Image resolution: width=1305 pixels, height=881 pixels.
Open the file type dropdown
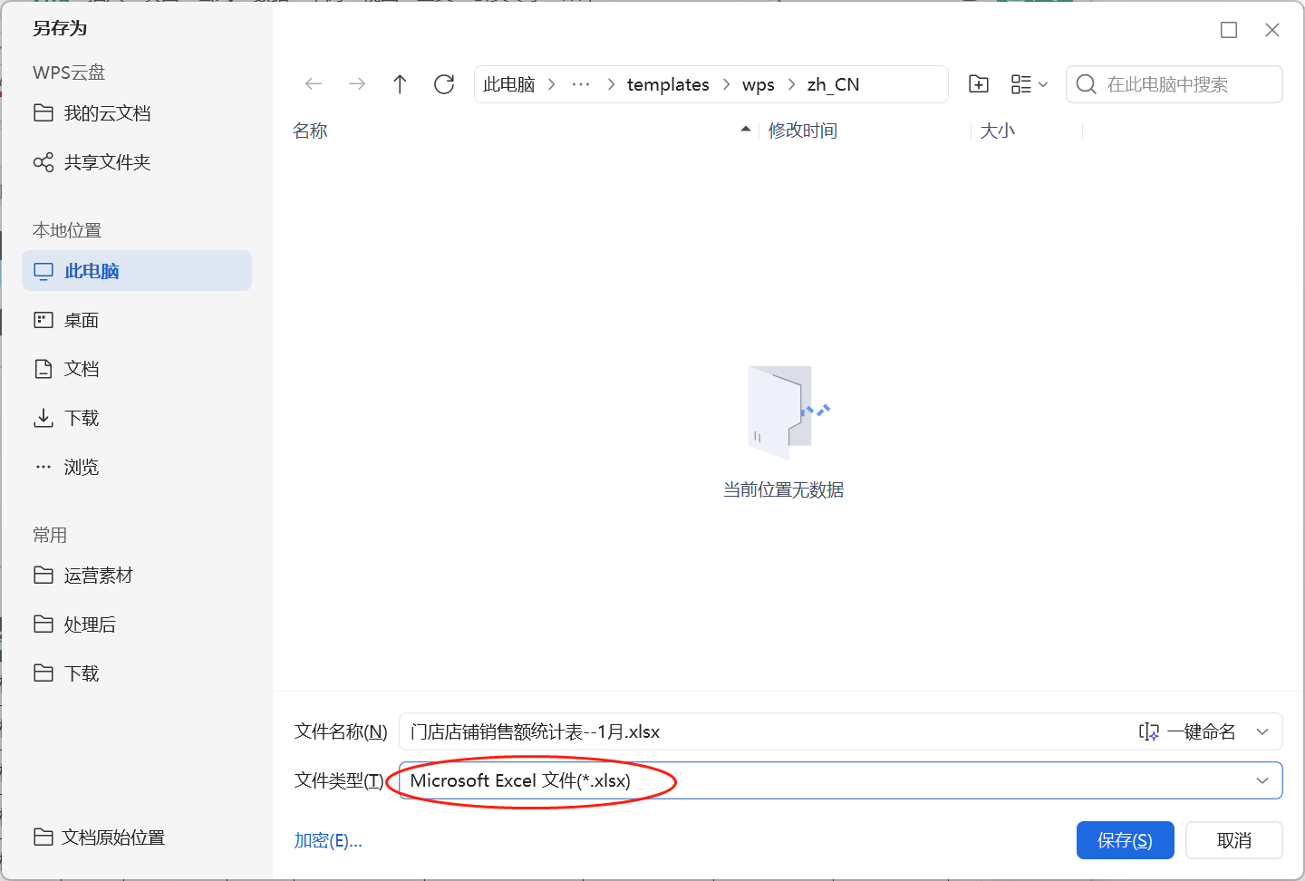(1262, 780)
